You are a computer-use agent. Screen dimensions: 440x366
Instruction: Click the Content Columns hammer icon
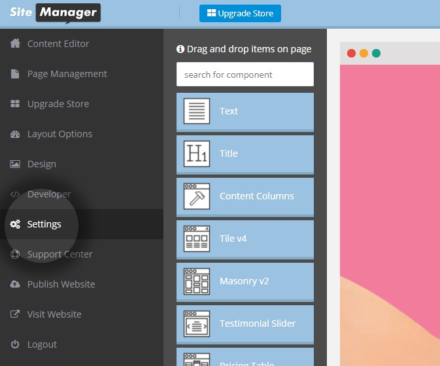pos(197,196)
